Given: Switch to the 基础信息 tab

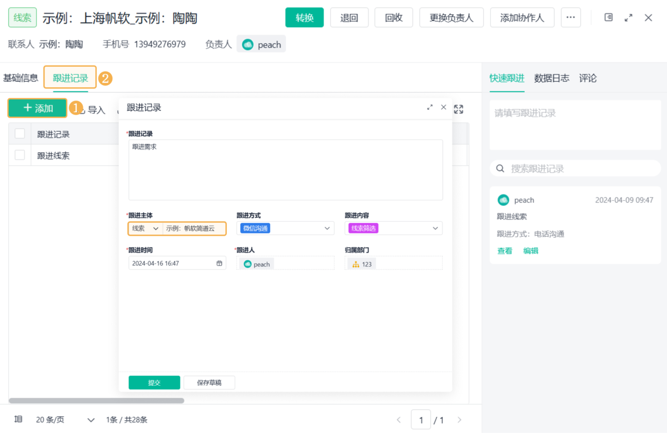Looking at the screenshot, I should point(21,78).
